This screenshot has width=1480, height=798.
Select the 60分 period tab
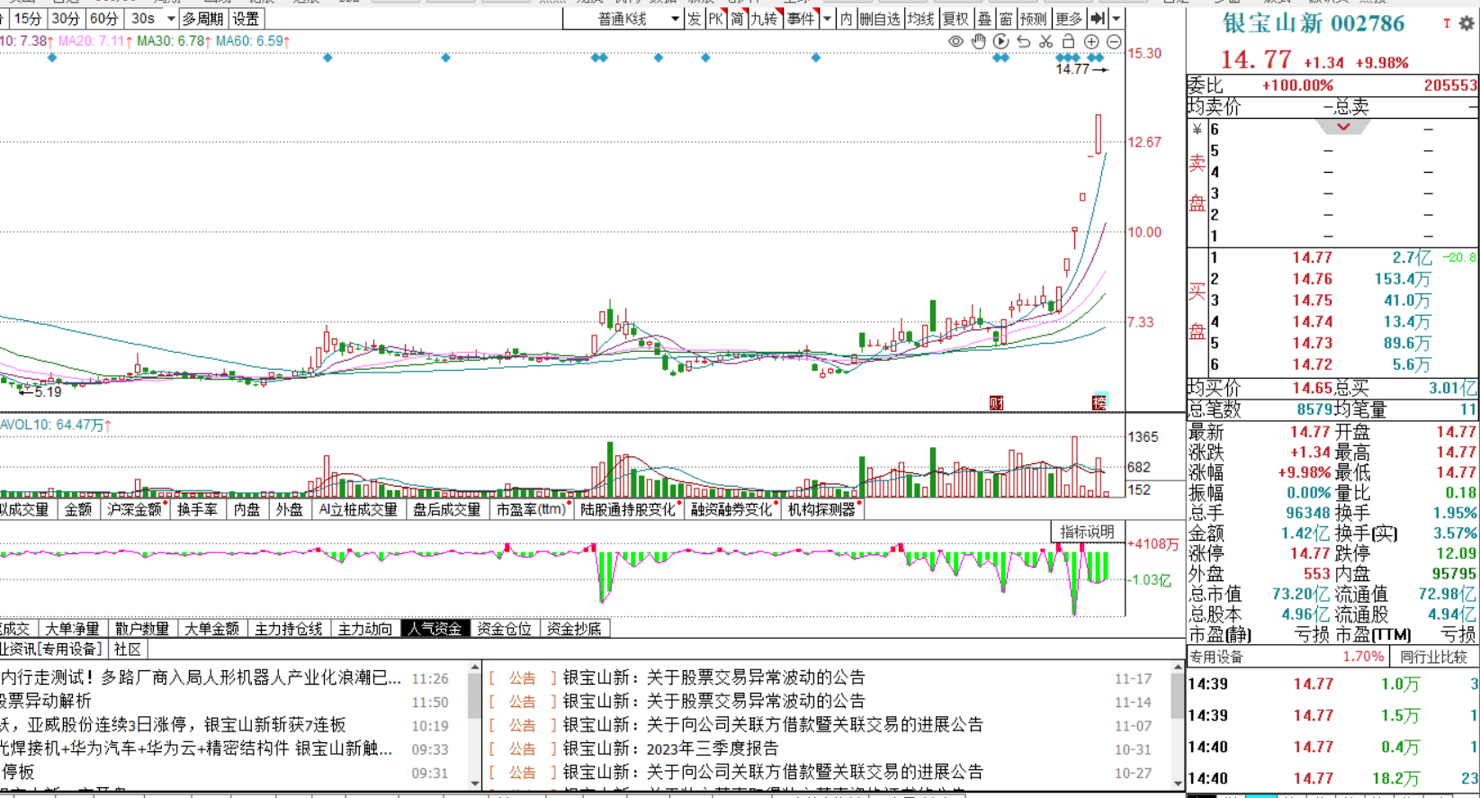tap(103, 18)
